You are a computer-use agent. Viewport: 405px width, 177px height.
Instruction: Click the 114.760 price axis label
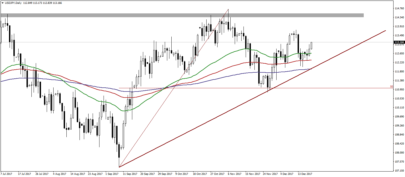pos(399,8)
